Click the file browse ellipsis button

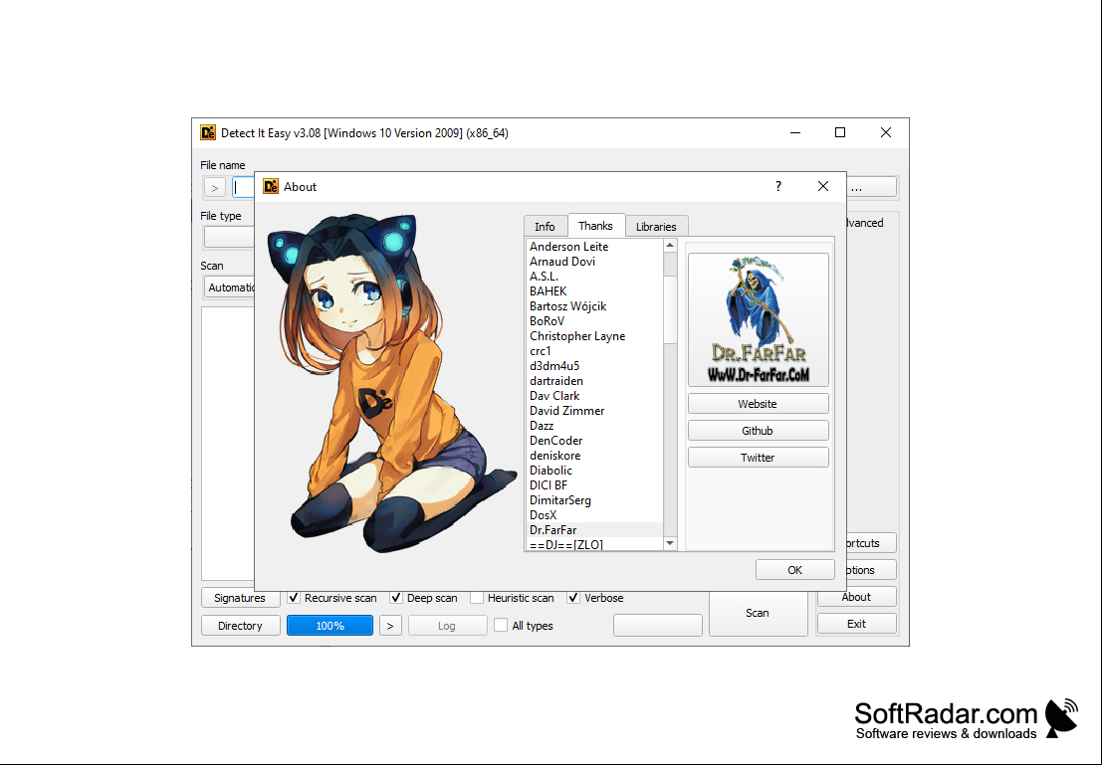click(871, 188)
